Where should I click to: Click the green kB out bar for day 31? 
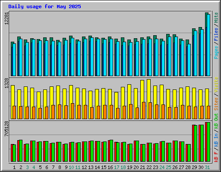(x=208, y=142)
